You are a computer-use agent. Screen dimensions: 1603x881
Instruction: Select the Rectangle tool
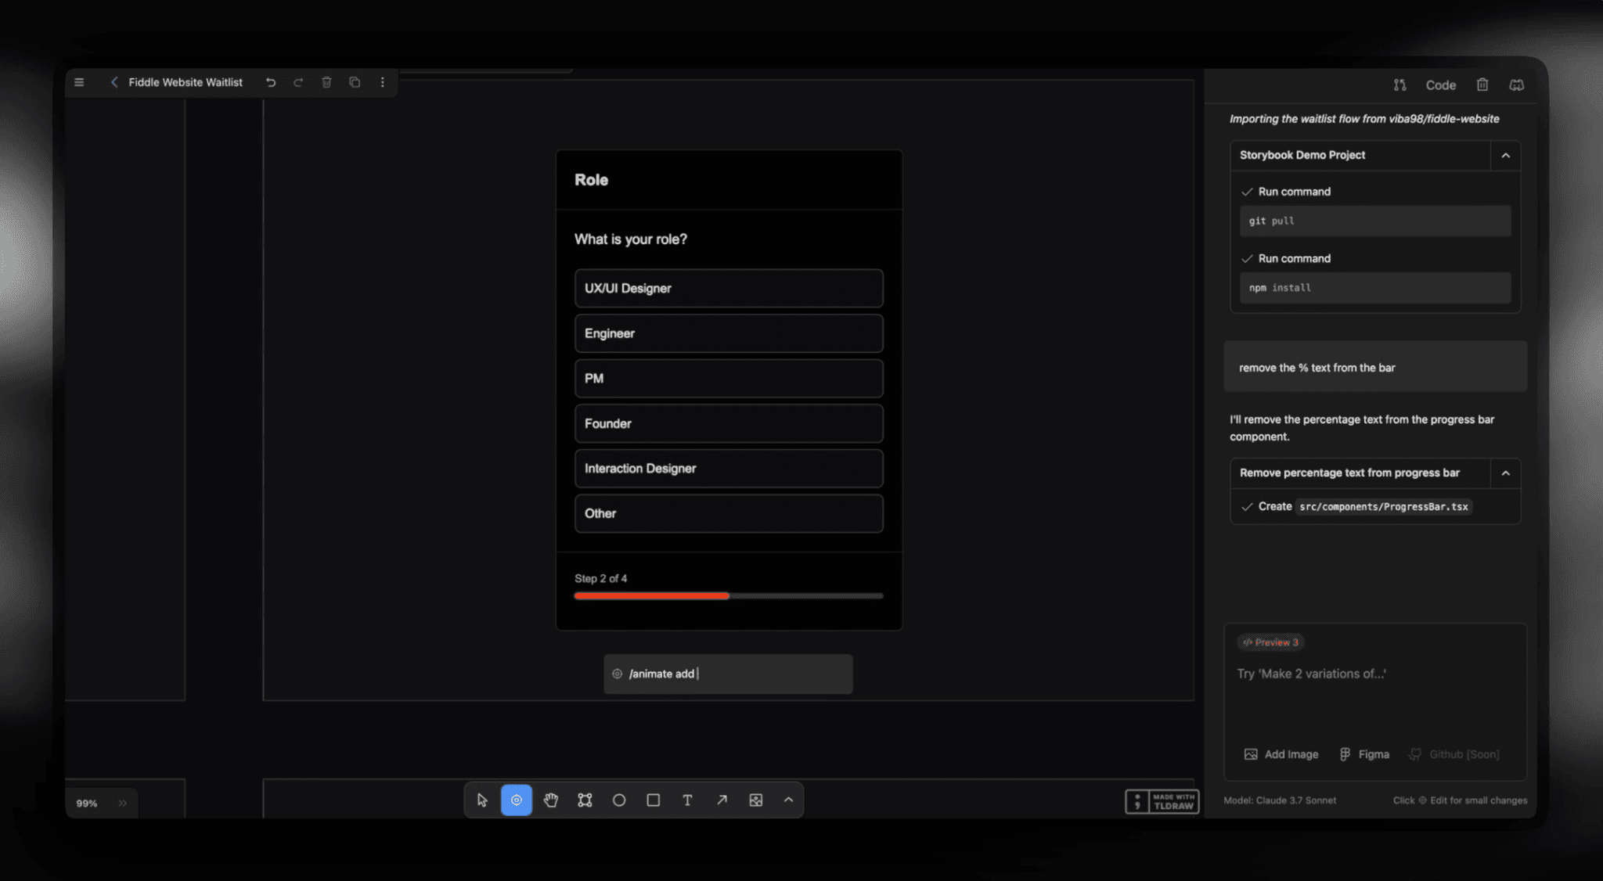point(653,800)
